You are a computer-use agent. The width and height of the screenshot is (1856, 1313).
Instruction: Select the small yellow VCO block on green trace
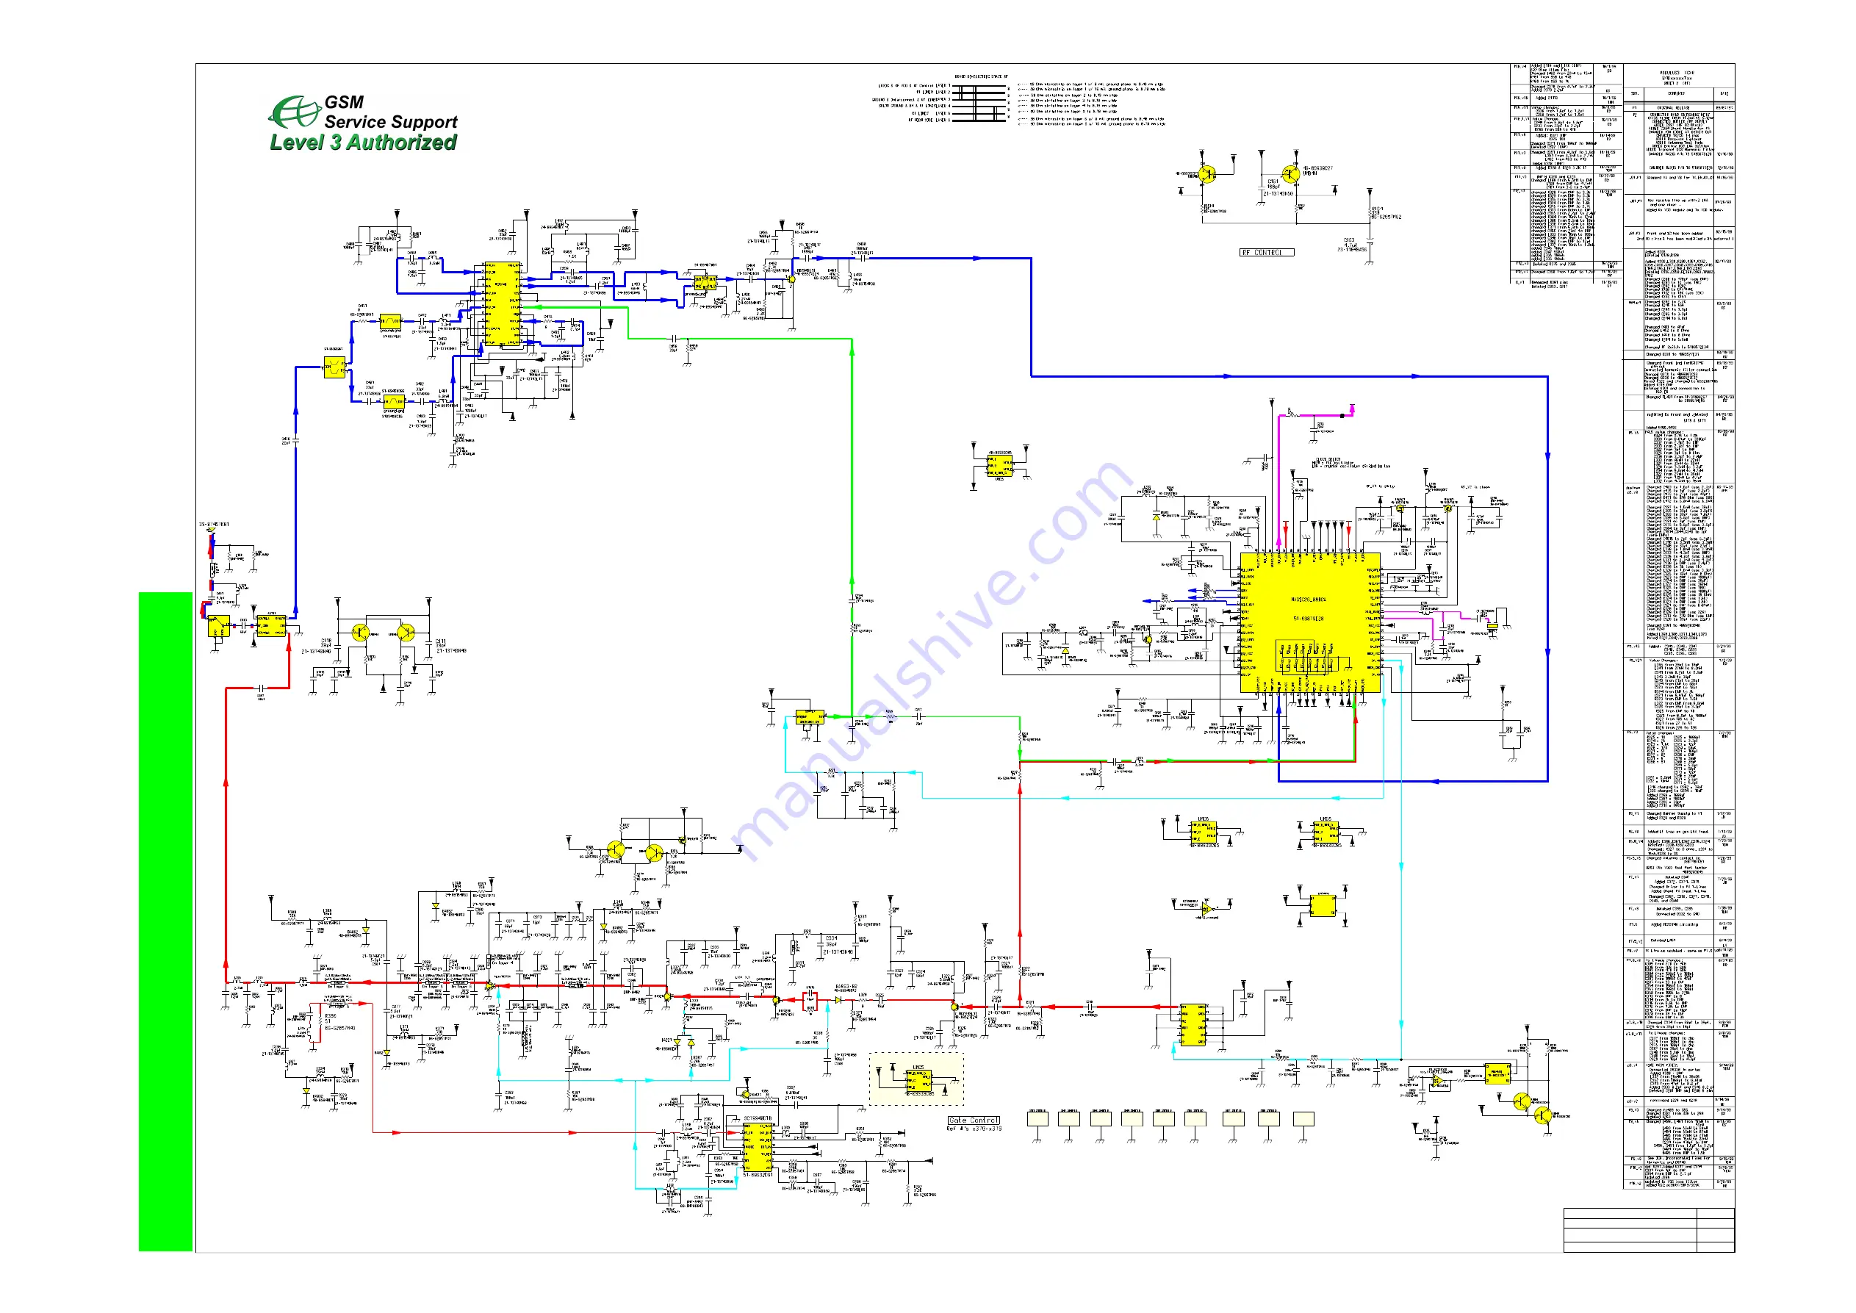tap(809, 717)
